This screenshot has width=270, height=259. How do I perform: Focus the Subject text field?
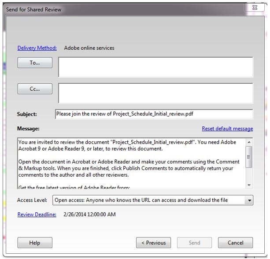pos(154,114)
